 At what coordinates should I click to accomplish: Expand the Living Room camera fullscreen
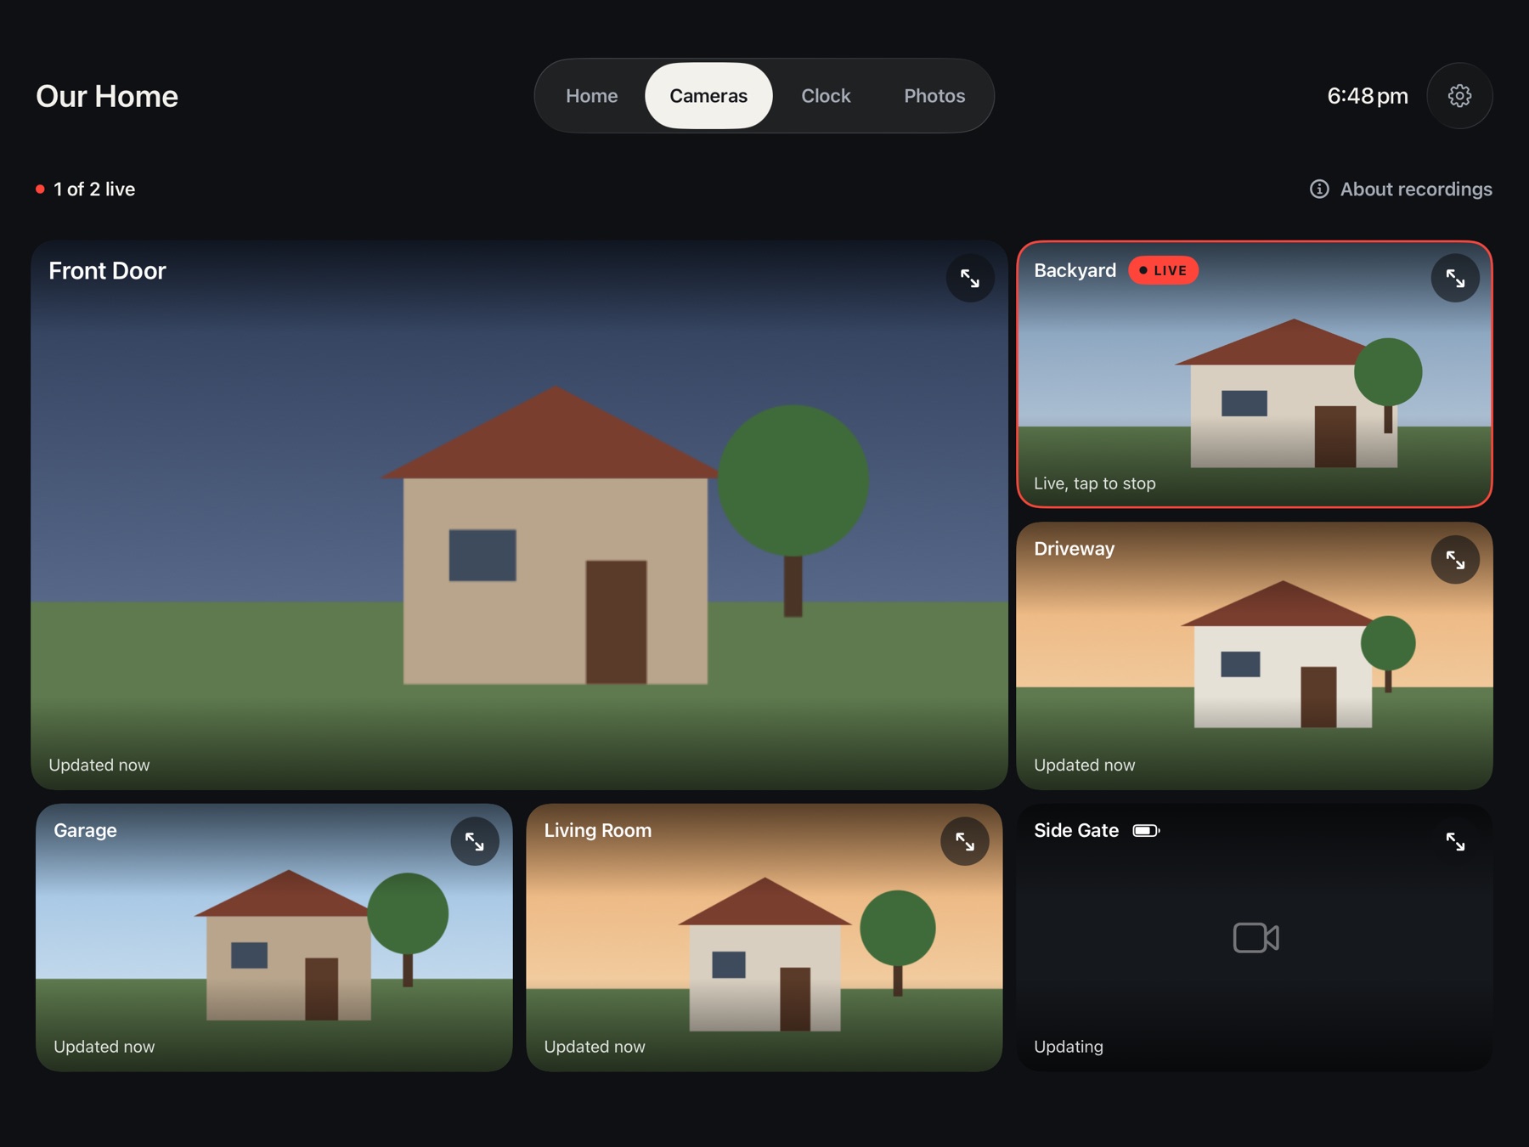point(965,841)
